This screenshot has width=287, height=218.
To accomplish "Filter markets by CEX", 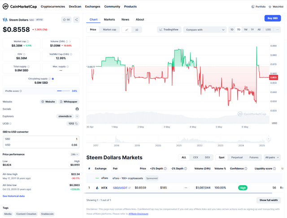I will click(x=196, y=158).
